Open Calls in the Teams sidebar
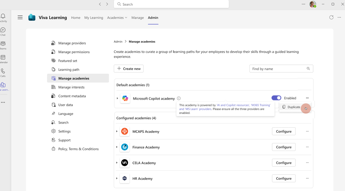 tap(3, 73)
